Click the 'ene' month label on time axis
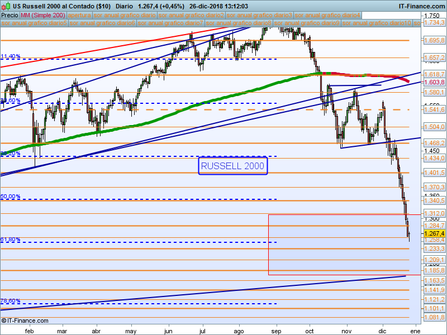This screenshot has height=335, width=447. pyautogui.click(x=416, y=331)
